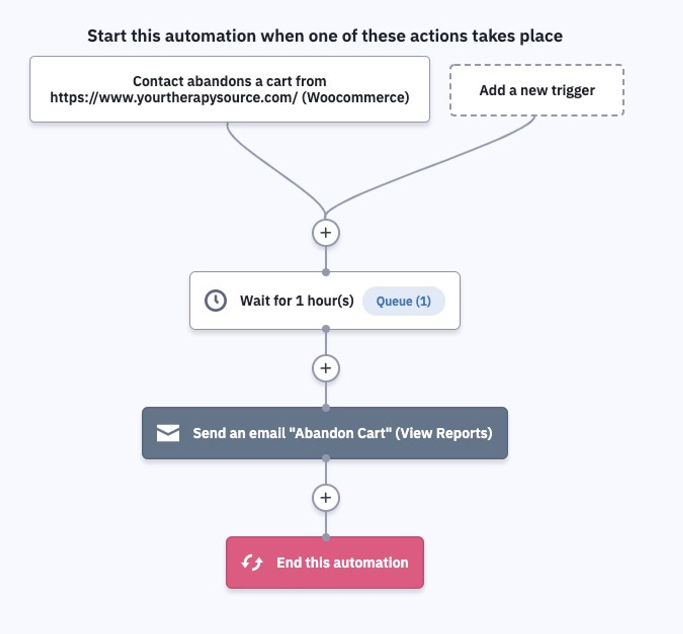Screen dimensions: 683x634
Task: Open the 'Wait for 1 hour(s)' step label
Action: pyautogui.click(x=297, y=301)
